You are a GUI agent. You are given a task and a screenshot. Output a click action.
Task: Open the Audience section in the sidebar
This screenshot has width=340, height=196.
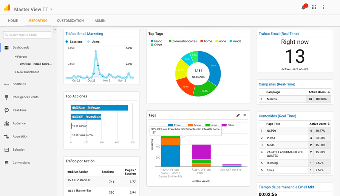coord(19,123)
